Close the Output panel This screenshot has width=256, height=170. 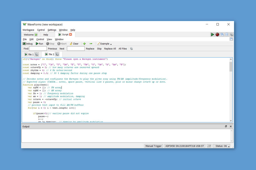point(231,126)
